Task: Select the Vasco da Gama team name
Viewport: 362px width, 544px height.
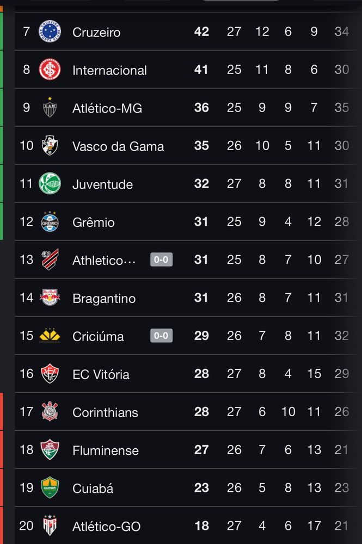Action: tap(118, 146)
